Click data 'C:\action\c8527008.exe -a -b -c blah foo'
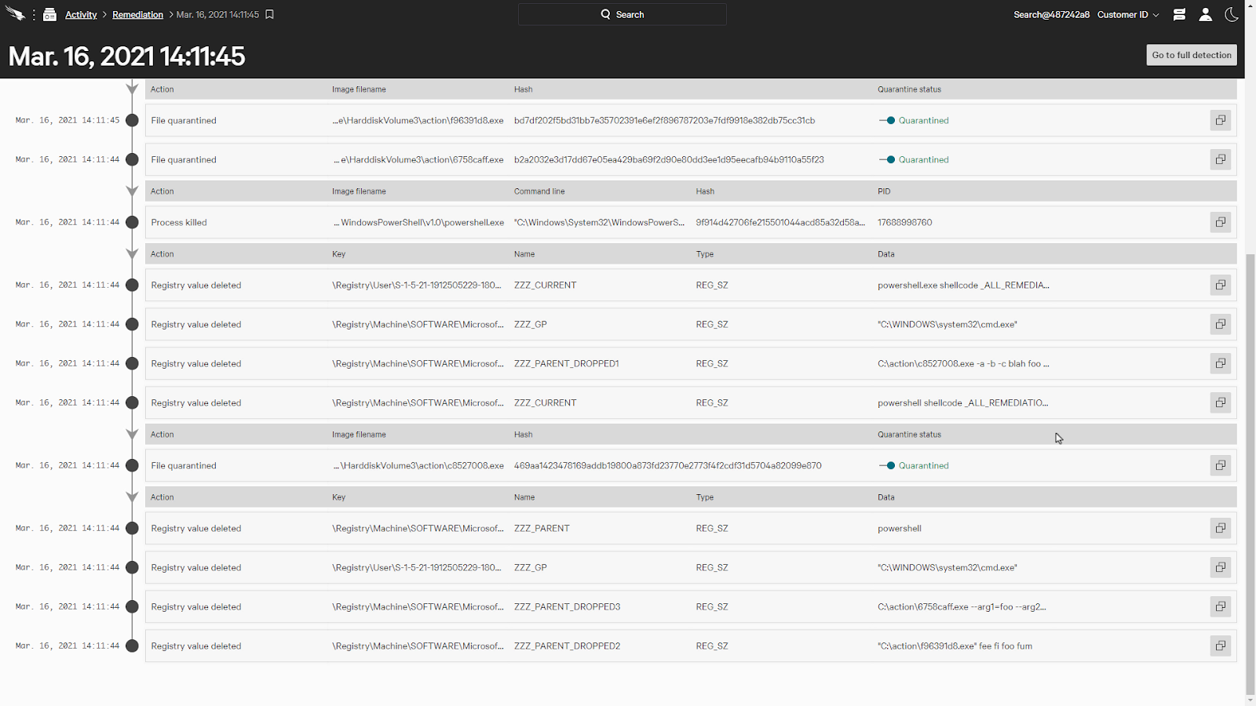The width and height of the screenshot is (1256, 706). [x=963, y=363]
